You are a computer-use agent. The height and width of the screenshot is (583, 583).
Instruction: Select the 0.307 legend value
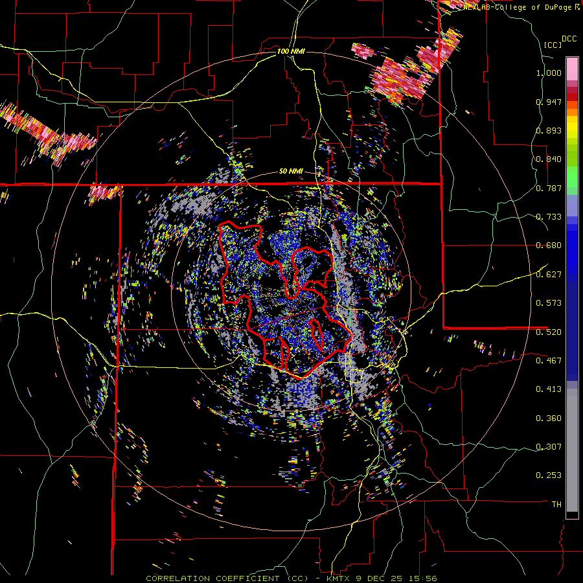click(549, 447)
